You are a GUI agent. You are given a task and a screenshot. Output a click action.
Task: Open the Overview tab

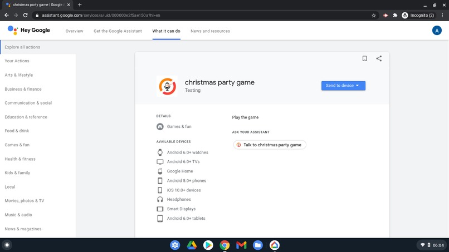74,31
